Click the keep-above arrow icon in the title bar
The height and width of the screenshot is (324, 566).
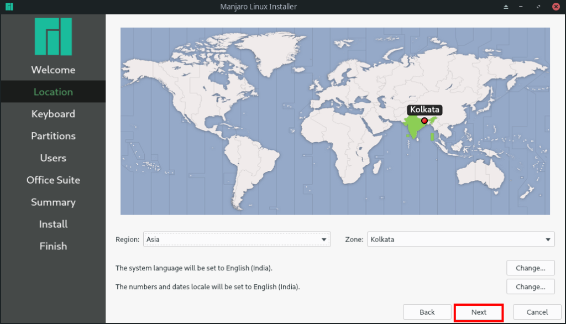tap(506, 7)
